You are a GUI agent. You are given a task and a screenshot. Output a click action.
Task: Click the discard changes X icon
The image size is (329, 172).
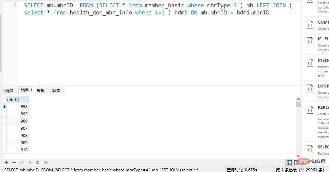(30, 162)
